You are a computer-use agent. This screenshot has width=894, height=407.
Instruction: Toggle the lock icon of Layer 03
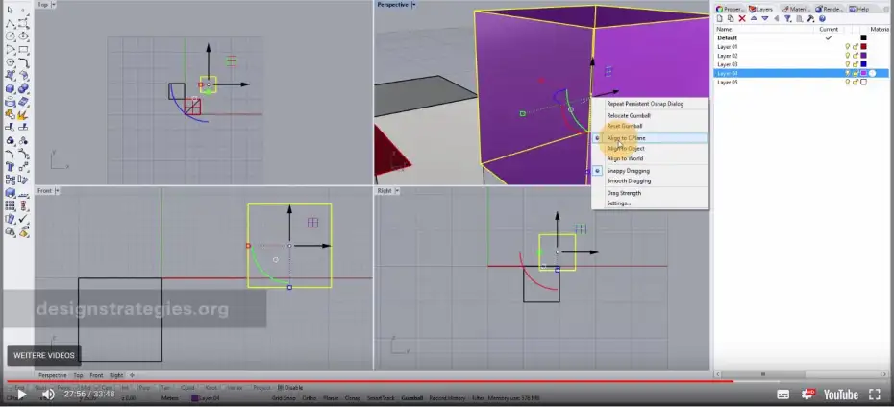tap(856, 64)
